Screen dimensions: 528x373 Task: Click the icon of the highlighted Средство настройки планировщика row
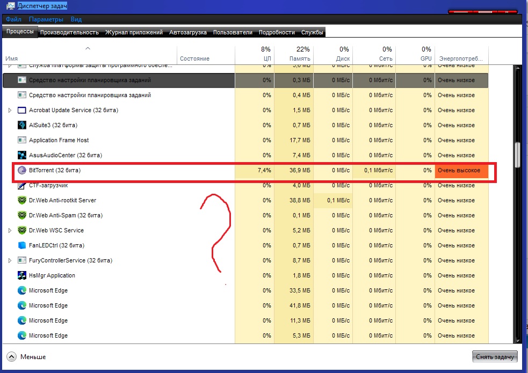pyautogui.click(x=22, y=80)
